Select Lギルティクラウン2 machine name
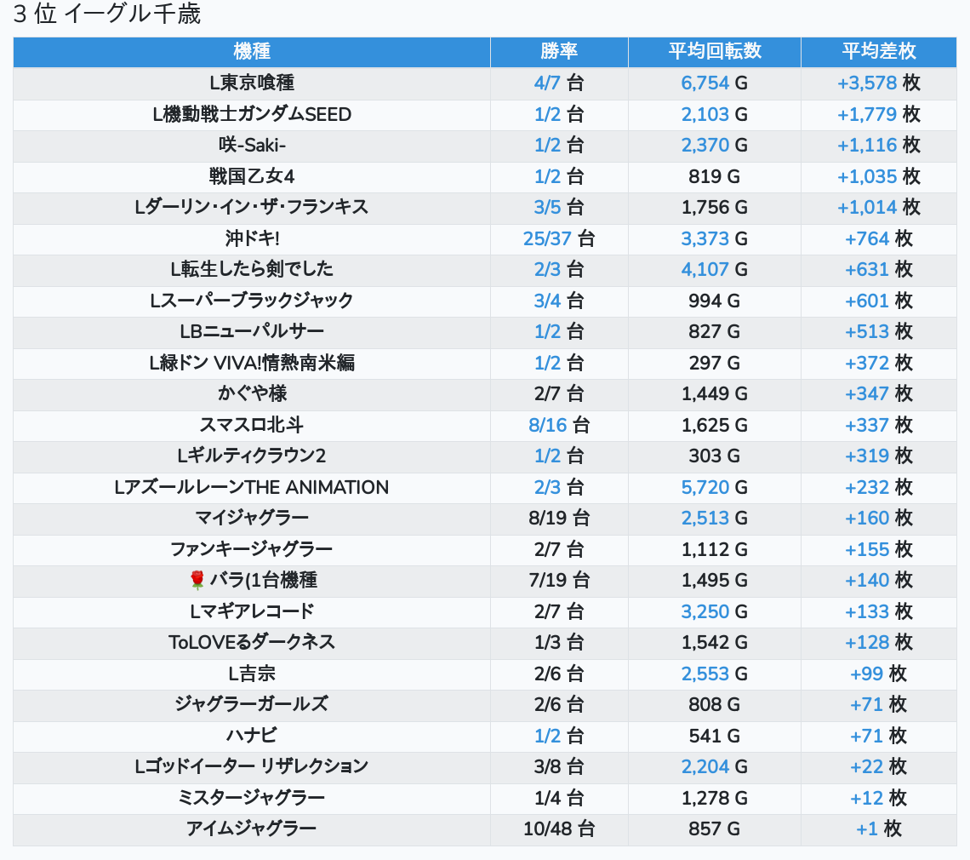 point(252,456)
